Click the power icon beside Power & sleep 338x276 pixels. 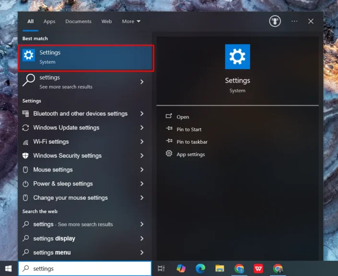click(25, 184)
